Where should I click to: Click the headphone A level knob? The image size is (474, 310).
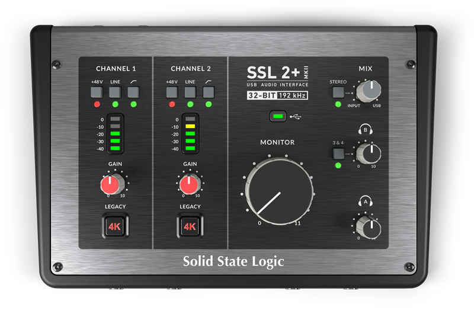coord(368,226)
